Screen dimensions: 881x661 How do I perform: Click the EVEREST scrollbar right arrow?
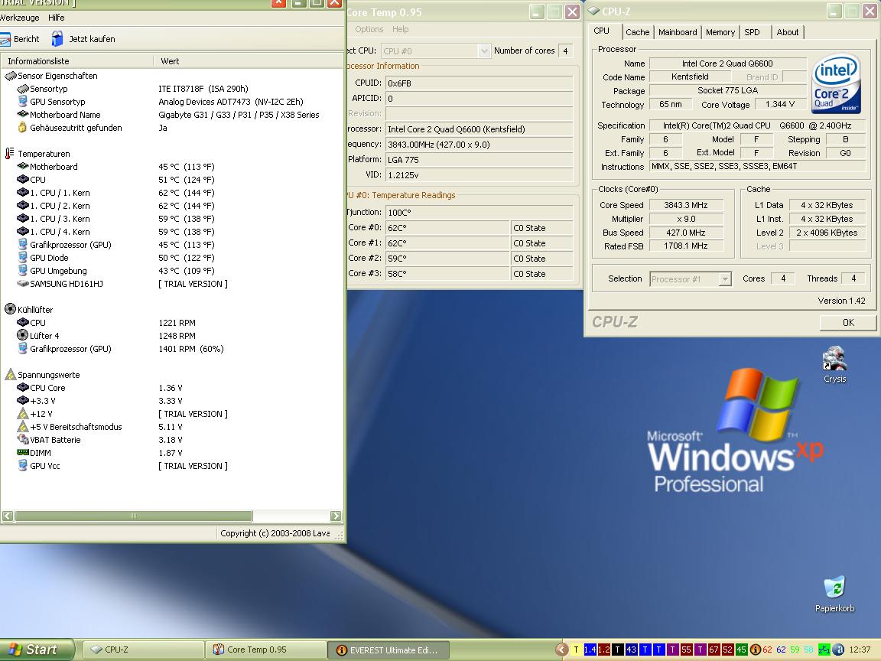pos(336,516)
